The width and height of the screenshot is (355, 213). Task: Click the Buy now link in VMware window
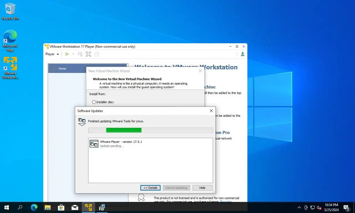226,202
